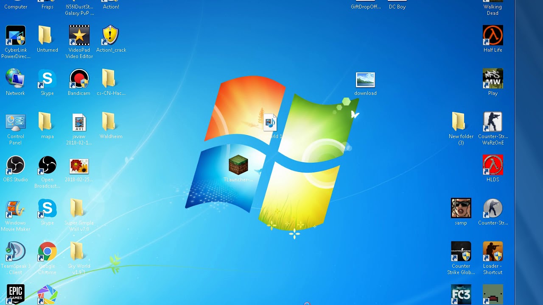Screen dimensions: 543x305
Task: Select the Super Simple Wall v7.0 folder
Action: click(x=78, y=208)
